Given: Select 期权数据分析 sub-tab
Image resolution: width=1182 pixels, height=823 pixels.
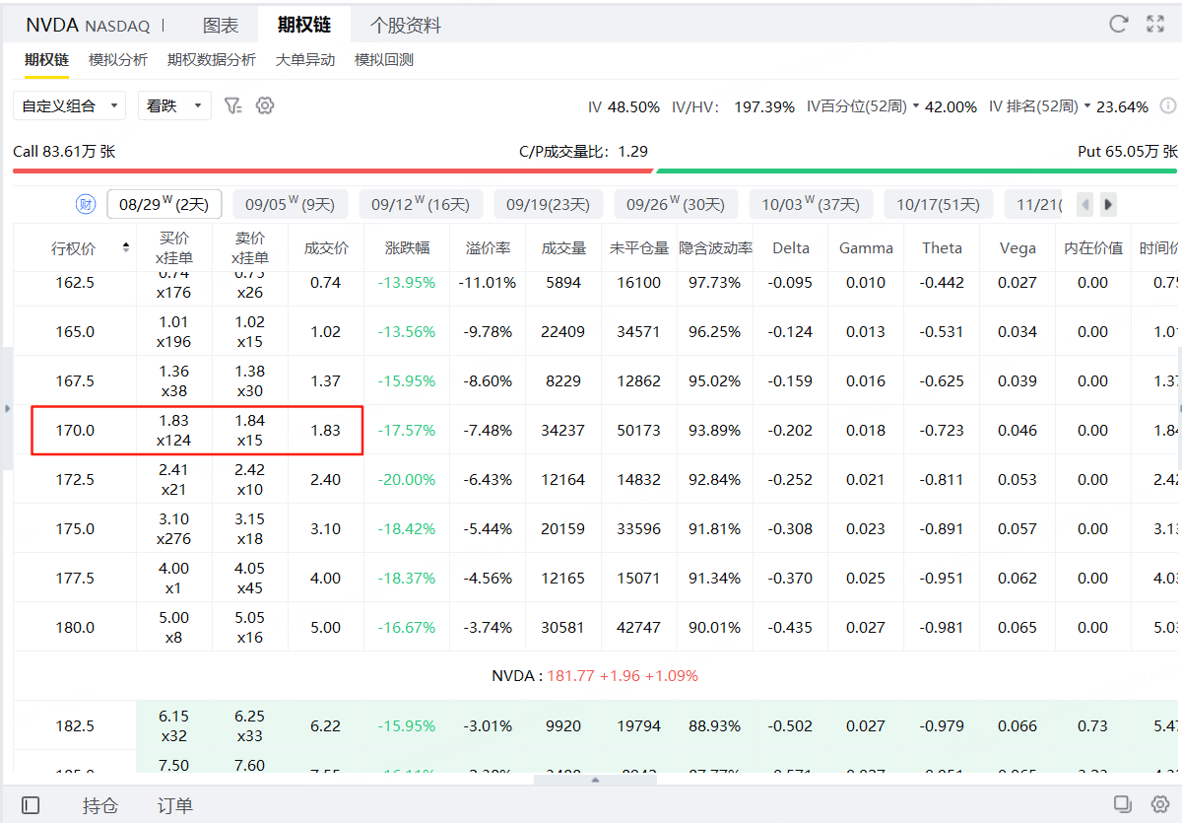Looking at the screenshot, I should point(212,60).
